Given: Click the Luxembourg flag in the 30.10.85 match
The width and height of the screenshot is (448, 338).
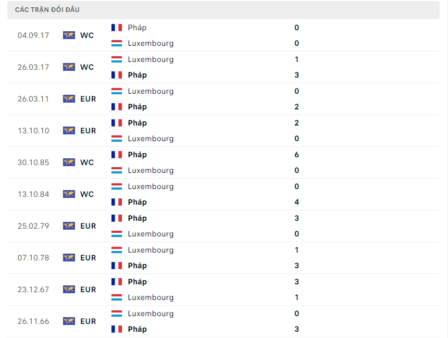Looking at the screenshot, I should [x=117, y=170].
